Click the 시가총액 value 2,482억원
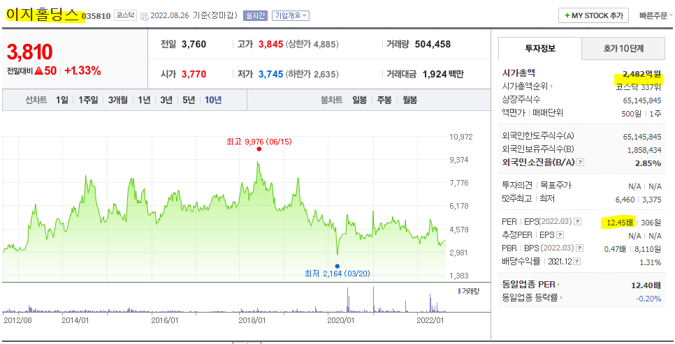The image size is (675, 344). tap(641, 75)
